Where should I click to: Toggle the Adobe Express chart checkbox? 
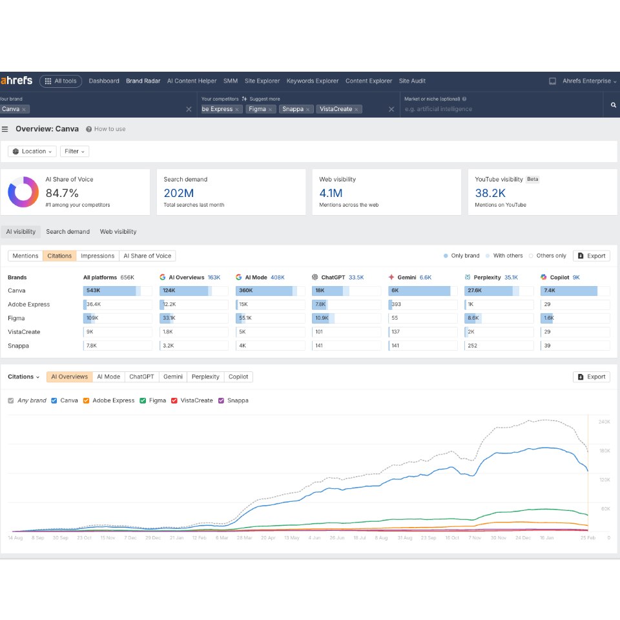[x=86, y=400]
